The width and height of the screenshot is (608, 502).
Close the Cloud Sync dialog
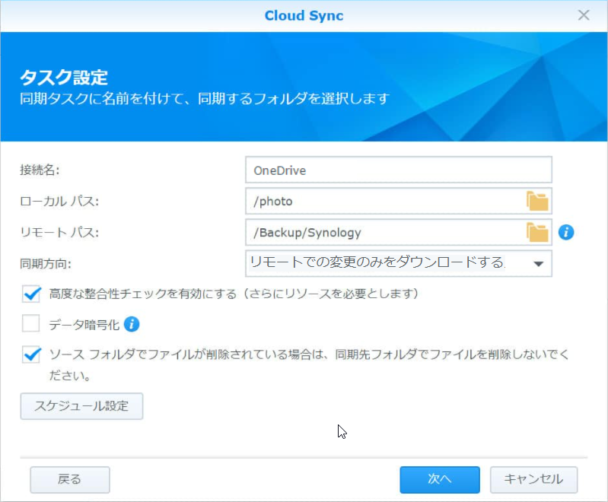pos(583,15)
